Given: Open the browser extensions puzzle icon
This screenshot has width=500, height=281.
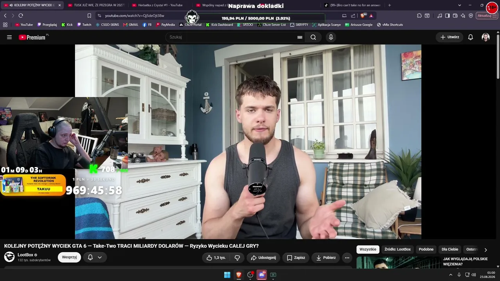Looking at the screenshot, I should click(420, 16).
